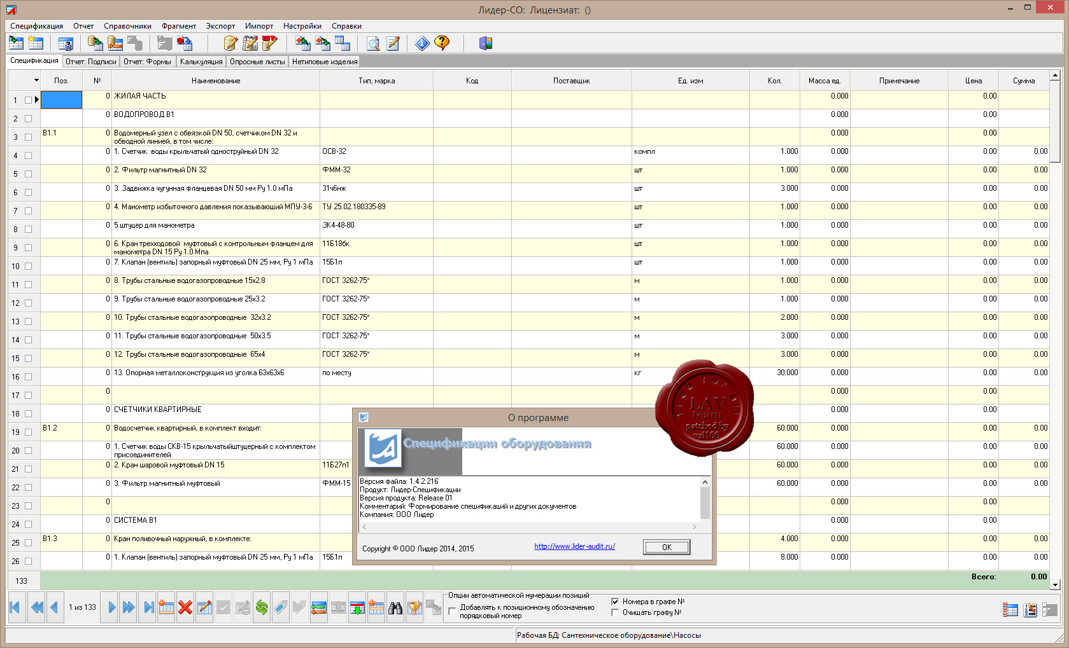Image resolution: width=1069 pixels, height=648 pixels.
Task: Click Тип, марка column header
Action: point(376,81)
